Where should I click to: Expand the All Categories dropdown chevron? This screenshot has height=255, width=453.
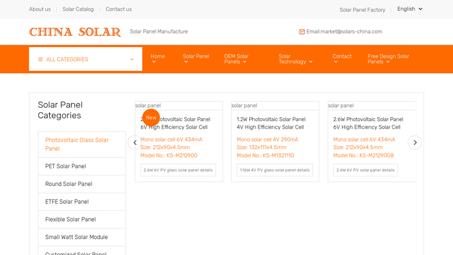132,59
